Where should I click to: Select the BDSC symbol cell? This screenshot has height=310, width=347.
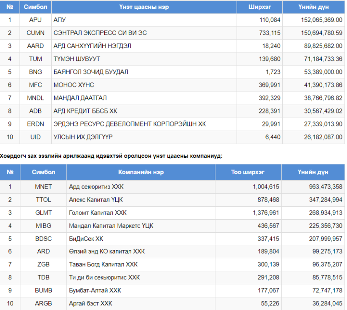point(43,239)
